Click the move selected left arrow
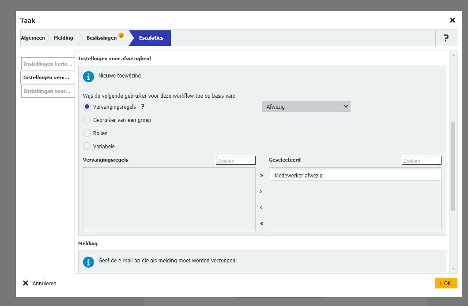 [261, 207]
